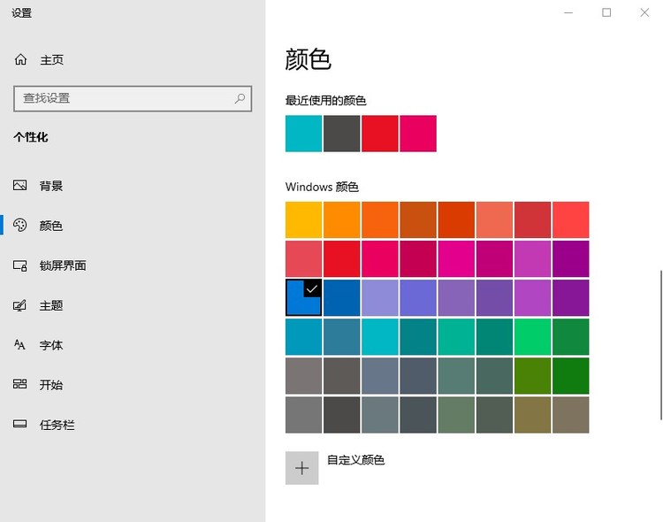Viewport: 663px width, 522px height.
Task: Click the Start menu settings icon
Action: (20, 385)
